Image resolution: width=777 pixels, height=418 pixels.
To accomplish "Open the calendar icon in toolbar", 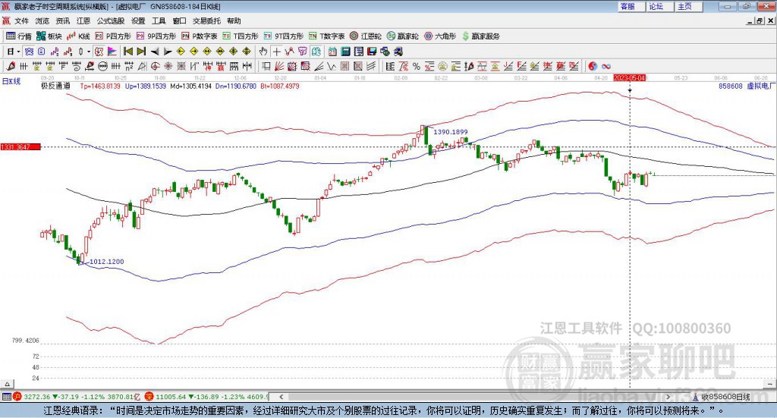I will tap(332, 52).
